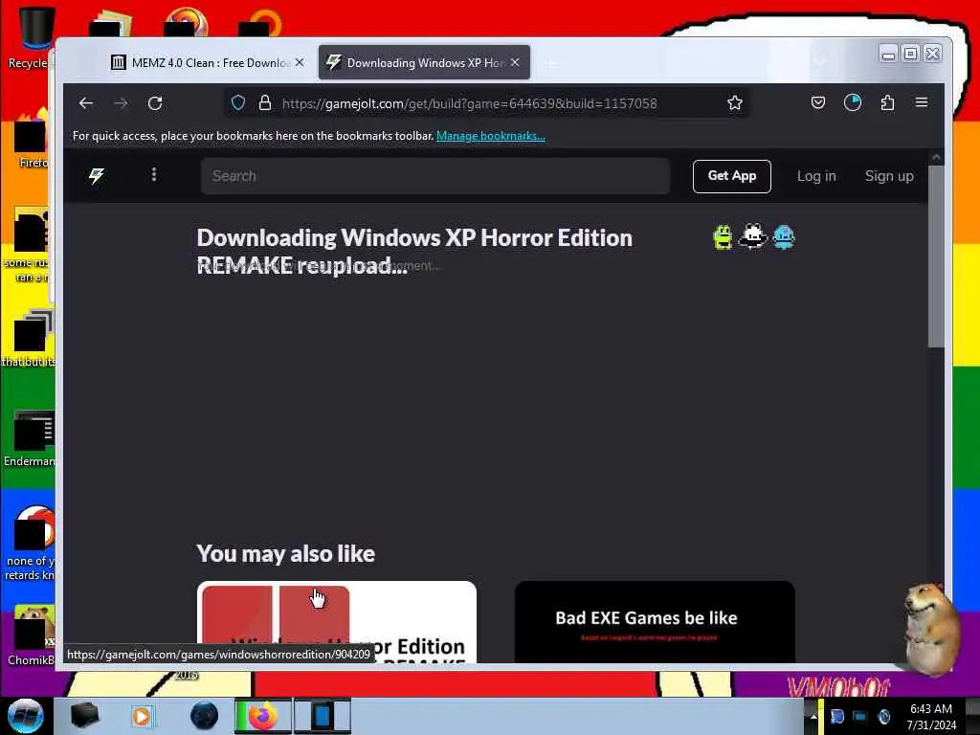The width and height of the screenshot is (980, 735).
Task: Click the tray volume speaker icon
Action: point(883,716)
